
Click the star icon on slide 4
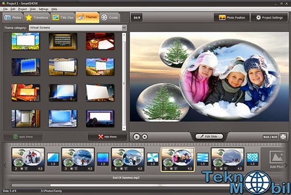pos(122,169)
